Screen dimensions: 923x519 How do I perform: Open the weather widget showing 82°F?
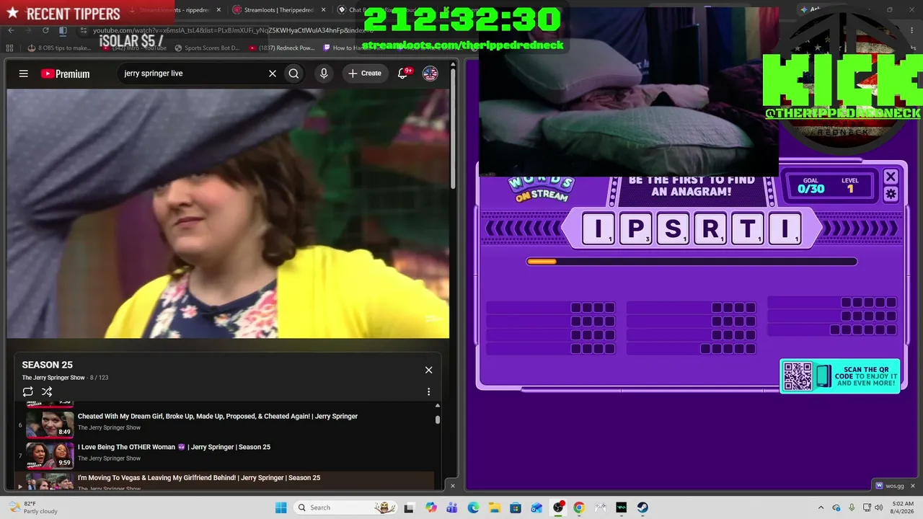click(x=32, y=507)
